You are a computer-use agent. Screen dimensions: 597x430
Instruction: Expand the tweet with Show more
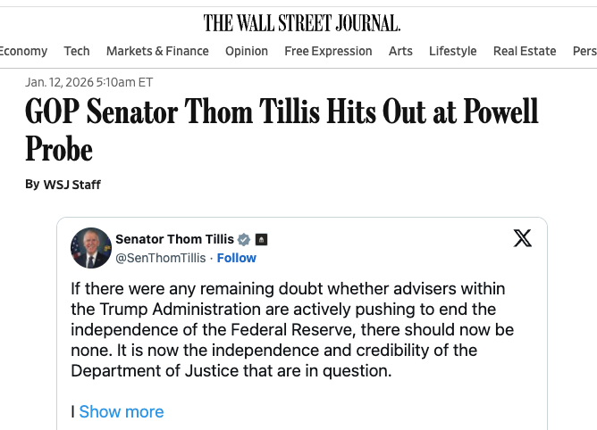coord(122,411)
